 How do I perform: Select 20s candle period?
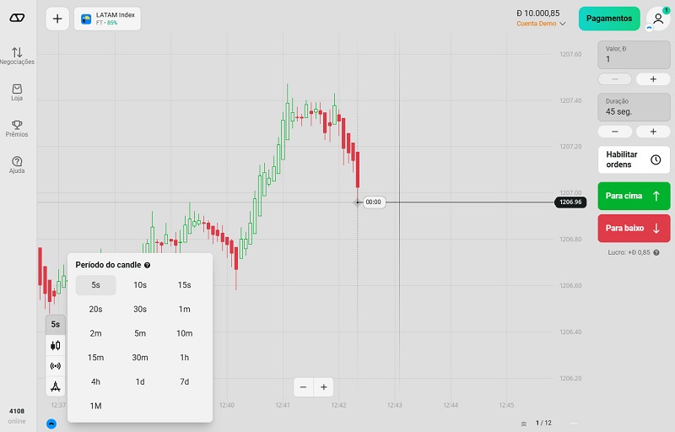[x=95, y=309]
